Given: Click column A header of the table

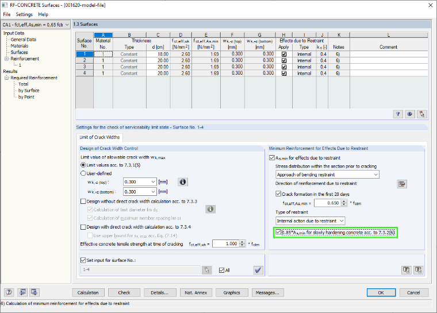Looking at the screenshot, I should click(103, 35).
